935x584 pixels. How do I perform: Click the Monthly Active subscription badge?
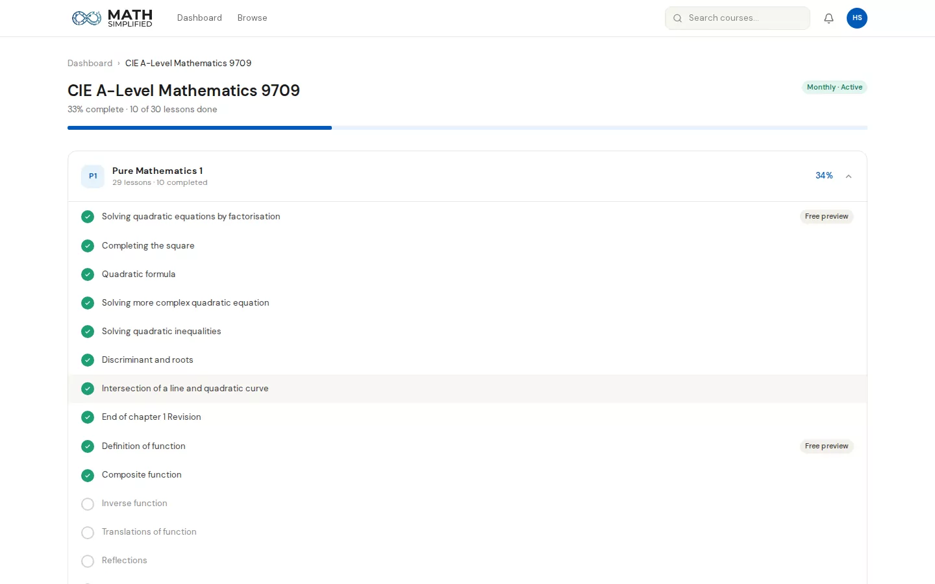834,88
